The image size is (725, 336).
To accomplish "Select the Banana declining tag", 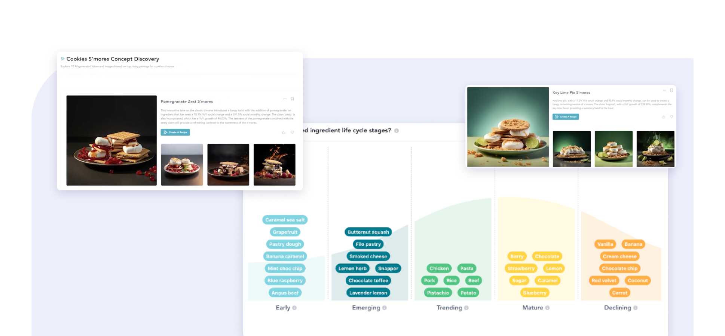I will [x=633, y=244].
